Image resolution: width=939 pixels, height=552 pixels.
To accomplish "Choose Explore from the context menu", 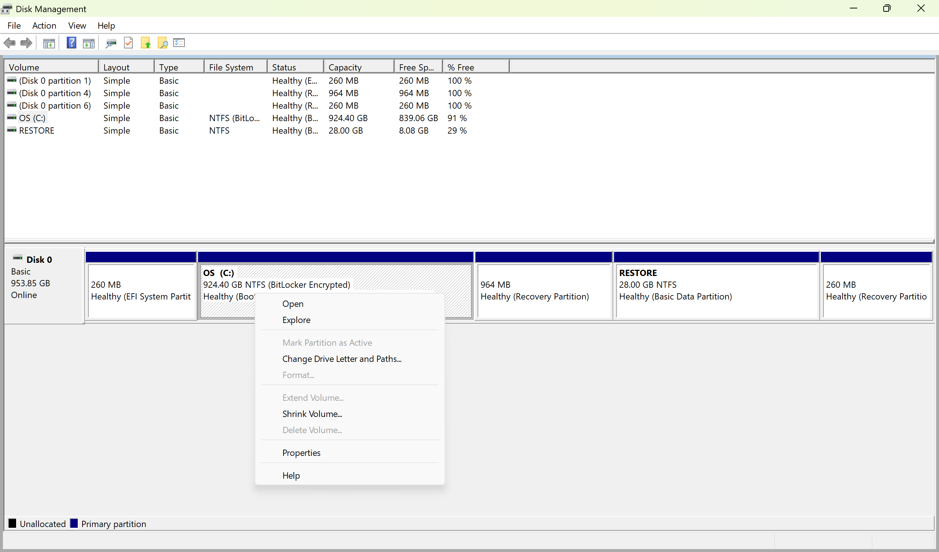I will point(350,320).
